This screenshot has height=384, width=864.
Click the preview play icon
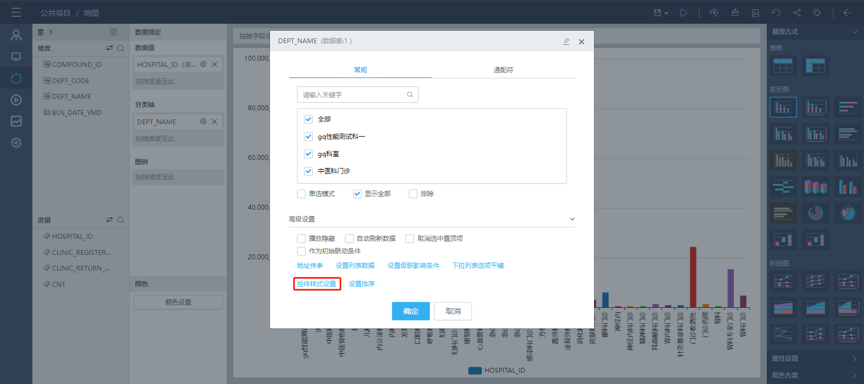coord(684,12)
